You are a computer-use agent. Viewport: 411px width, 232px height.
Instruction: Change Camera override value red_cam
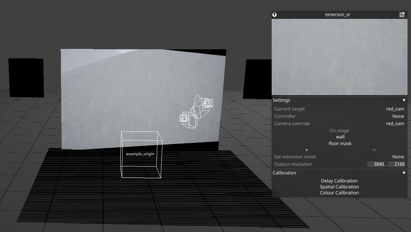[395, 123]
